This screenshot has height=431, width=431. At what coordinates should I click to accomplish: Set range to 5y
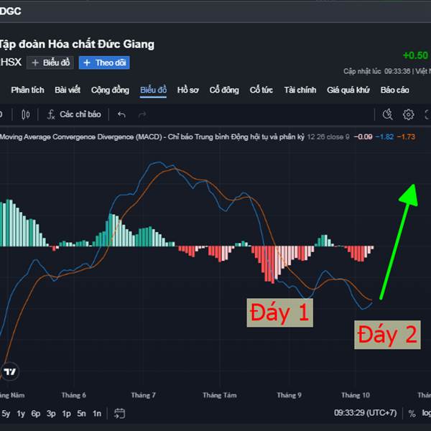tap(6, 414)
